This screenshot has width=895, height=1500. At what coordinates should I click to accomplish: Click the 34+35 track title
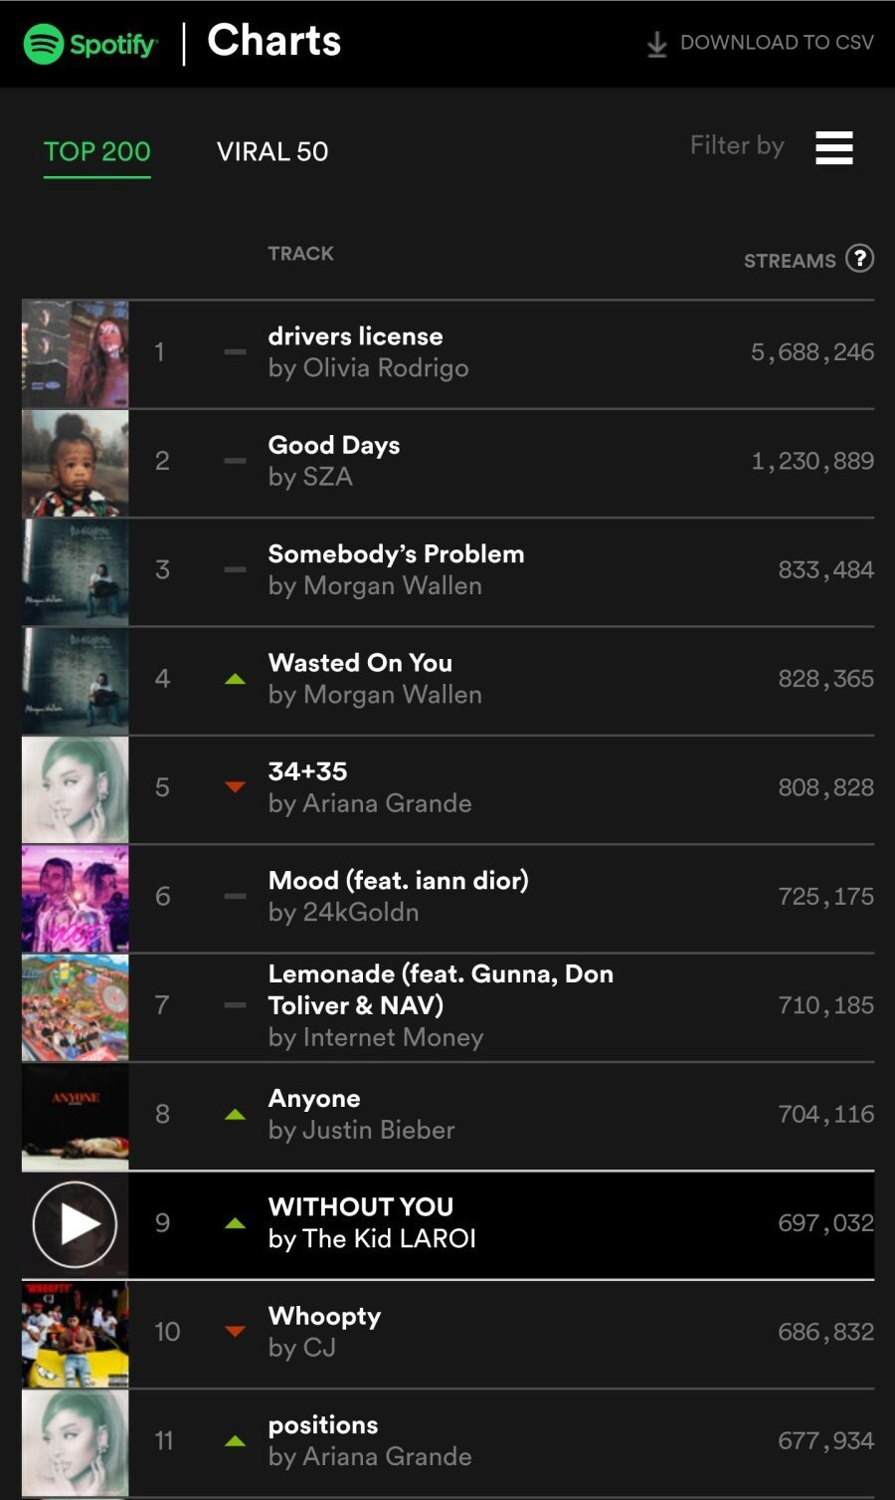pyautogui.click(x=307, y=771)
